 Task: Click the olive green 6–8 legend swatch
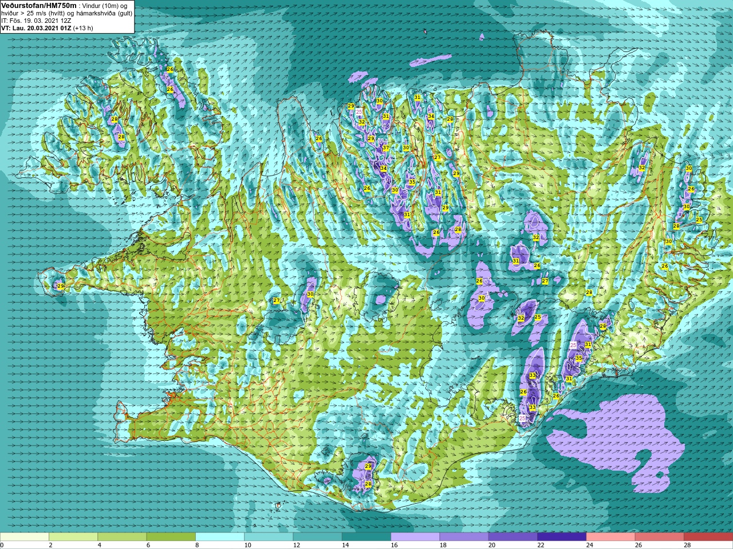pyautogui.click(x=171, y=537)
